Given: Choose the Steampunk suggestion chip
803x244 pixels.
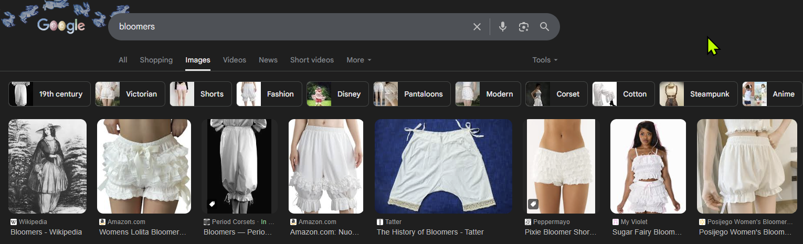Looking at the screenshot, I should pos(698,94).
